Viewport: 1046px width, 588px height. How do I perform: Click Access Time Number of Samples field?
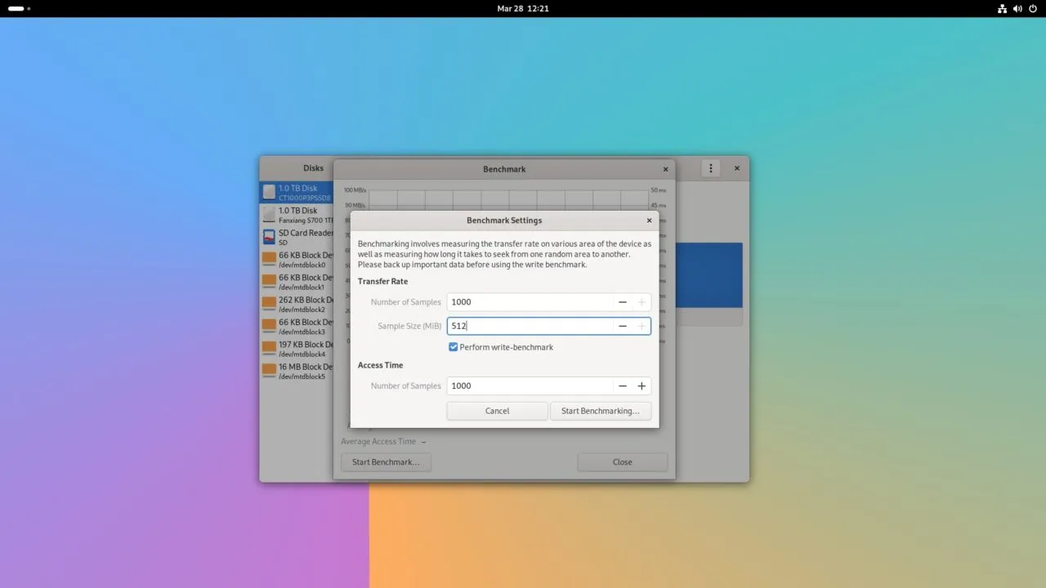tap(530, 386)
